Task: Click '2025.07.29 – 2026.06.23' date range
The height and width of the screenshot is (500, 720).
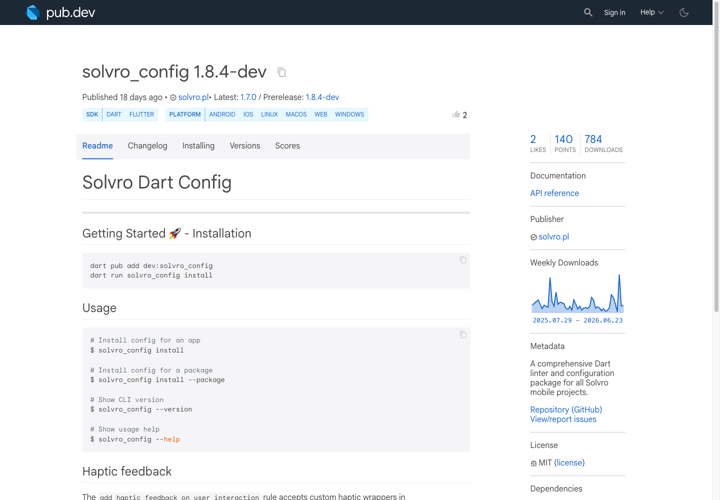Action: (x=577, y=320)
